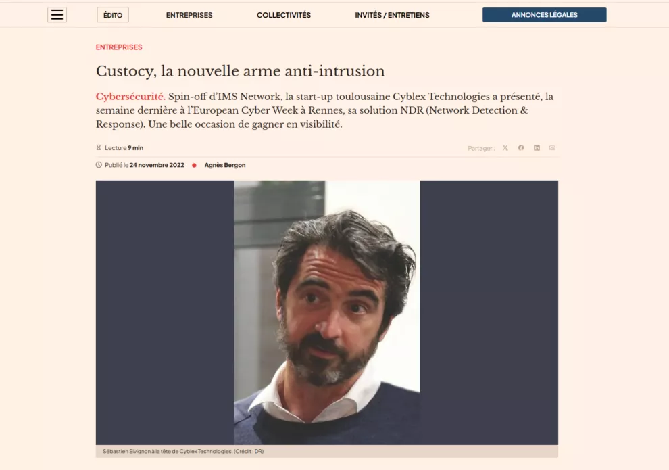Screen dimensions: 669x470
Task: Share article on LinkedIn
Action: [537, 147]
